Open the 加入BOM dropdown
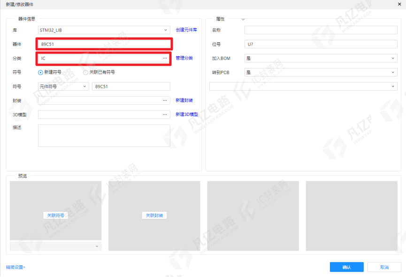 (321, 58)
